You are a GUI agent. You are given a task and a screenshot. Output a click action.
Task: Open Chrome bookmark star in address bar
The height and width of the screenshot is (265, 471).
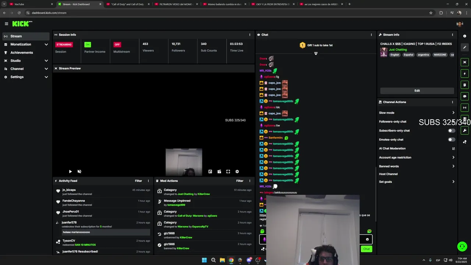point(431,13)
